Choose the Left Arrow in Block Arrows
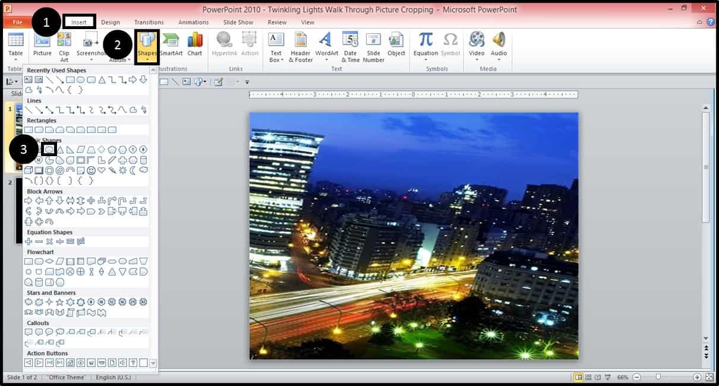This screenshot has height=386, width=719. [x=39, y=201]
